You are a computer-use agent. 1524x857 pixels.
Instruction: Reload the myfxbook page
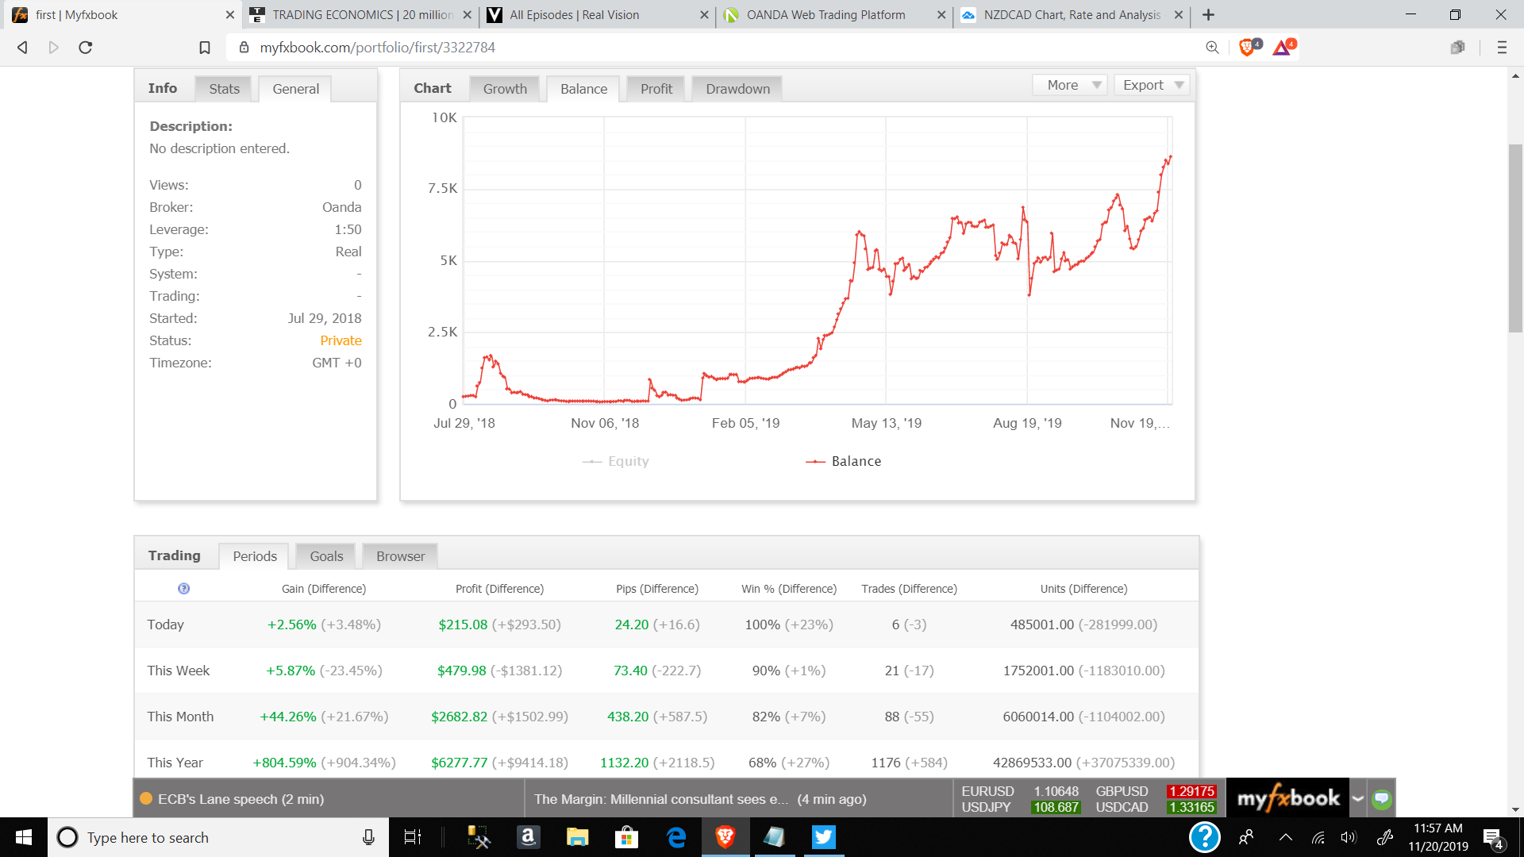coord(86,48)
